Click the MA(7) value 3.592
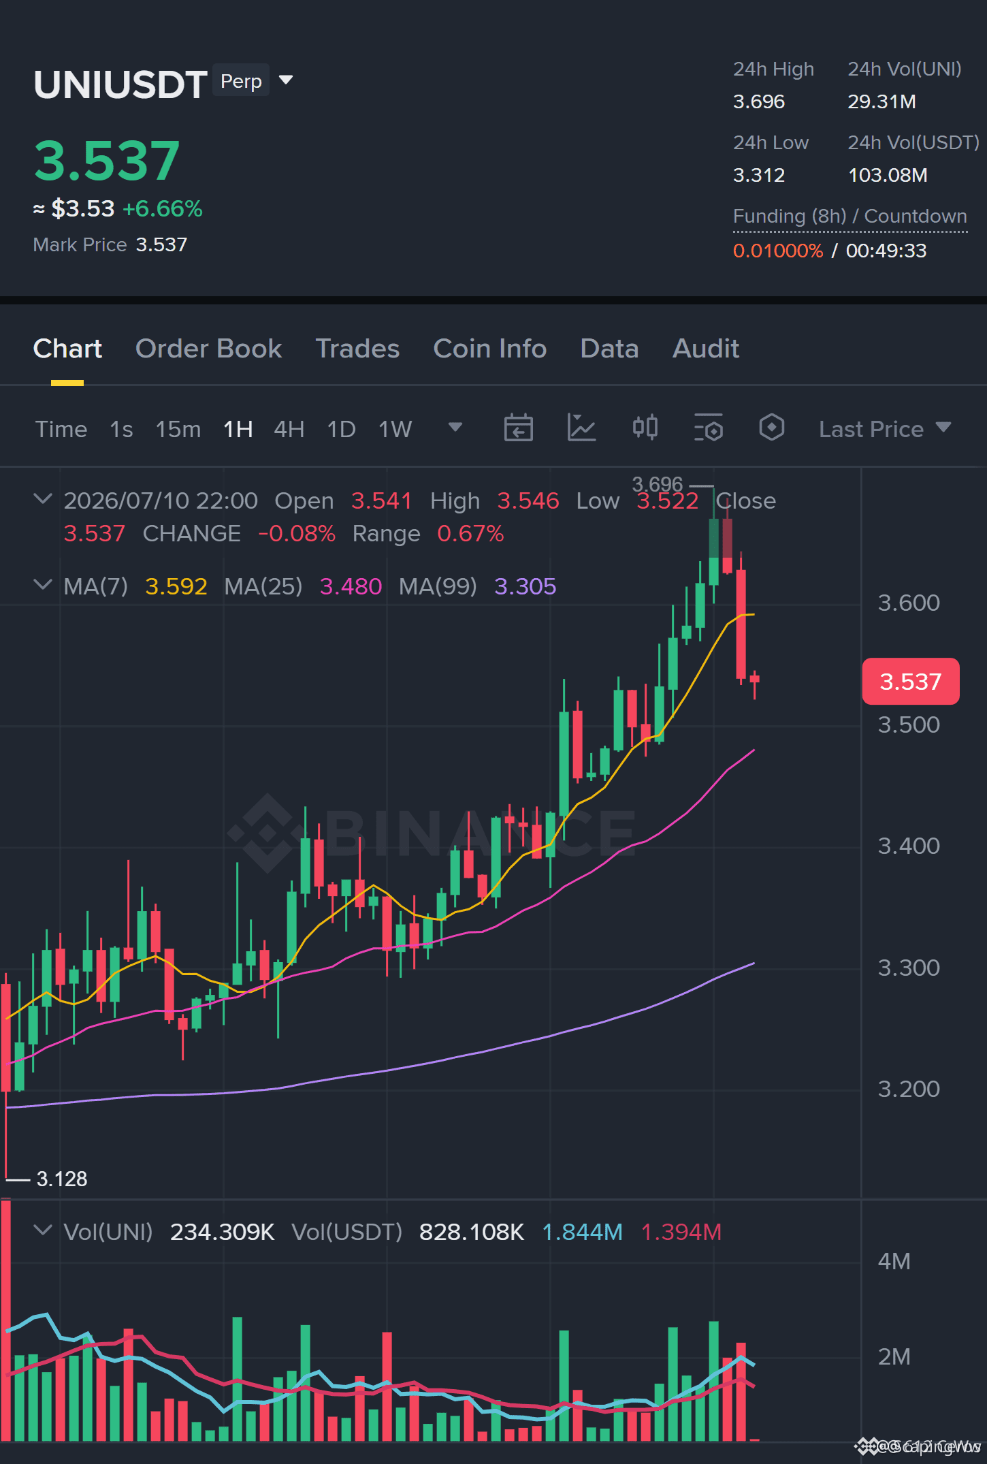This screenshot has height=1464, width=987. [x=176, y=586]
